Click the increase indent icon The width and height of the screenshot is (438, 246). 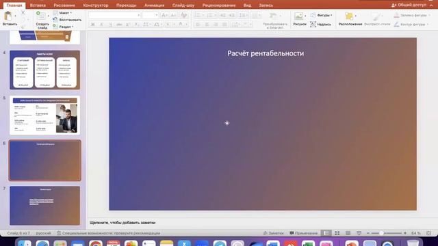(231, 15)
